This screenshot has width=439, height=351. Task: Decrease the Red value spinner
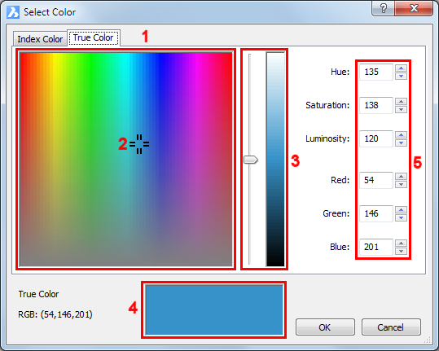(401, 184)
